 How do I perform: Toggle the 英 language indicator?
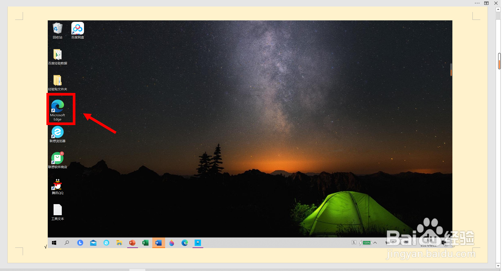(406, 242)
